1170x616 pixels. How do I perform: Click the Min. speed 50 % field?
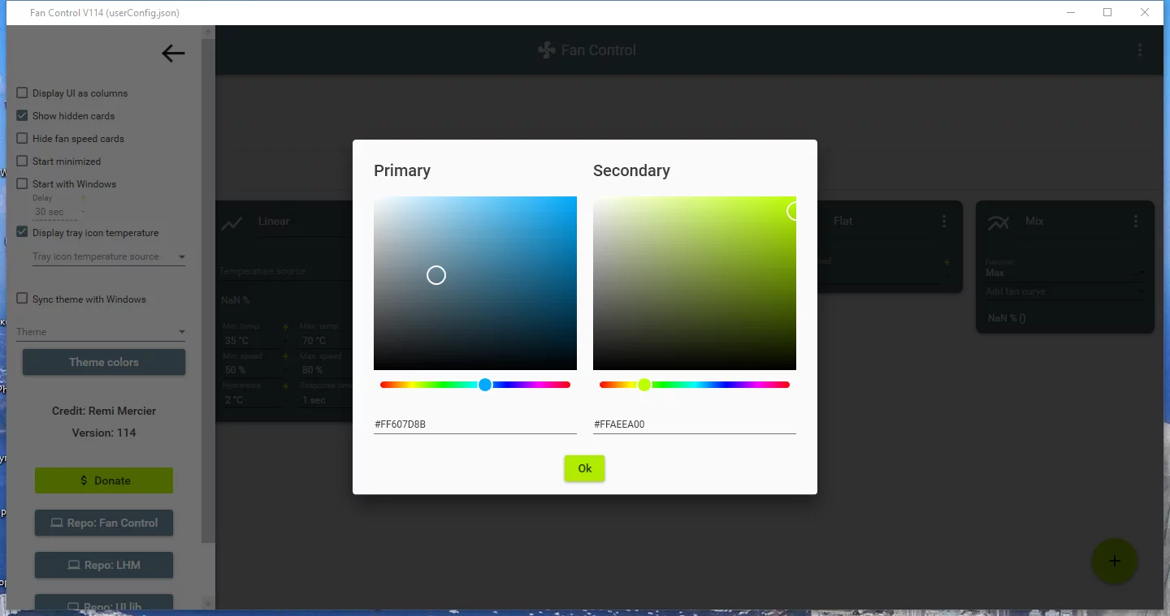click(x=249, y=370)
